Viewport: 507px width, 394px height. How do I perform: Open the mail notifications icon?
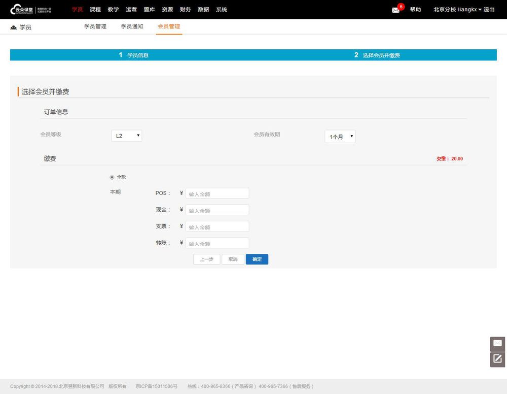pyautogui.click(x=395, y=10)
